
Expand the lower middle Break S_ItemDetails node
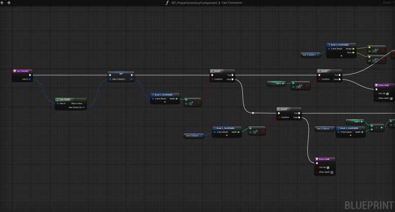(x=226, y=136)
